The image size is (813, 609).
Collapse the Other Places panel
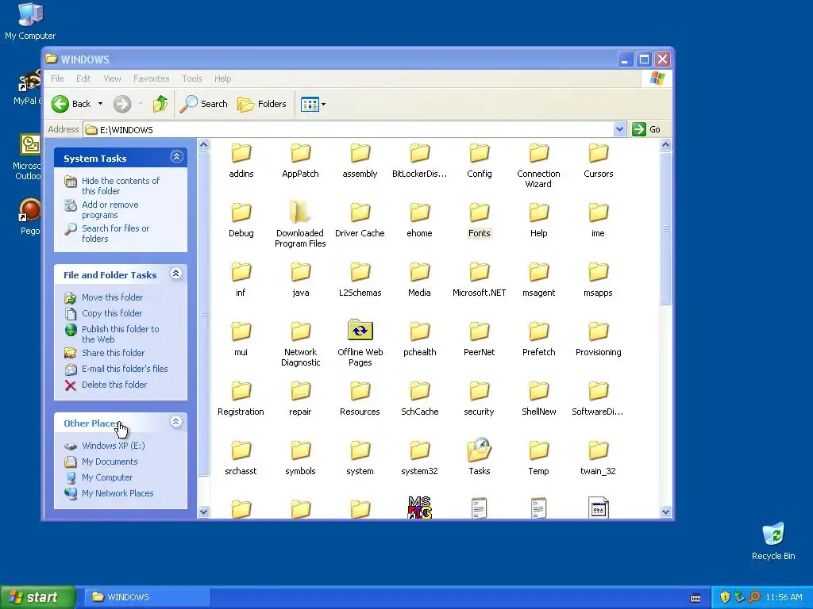[x=176, y=422]
